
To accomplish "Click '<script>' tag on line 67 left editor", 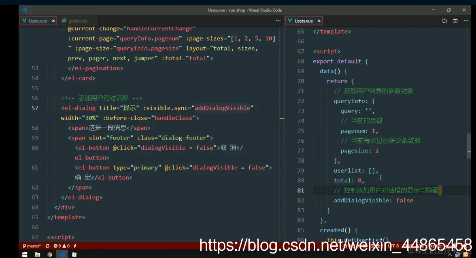I will [x=61, y=237].
